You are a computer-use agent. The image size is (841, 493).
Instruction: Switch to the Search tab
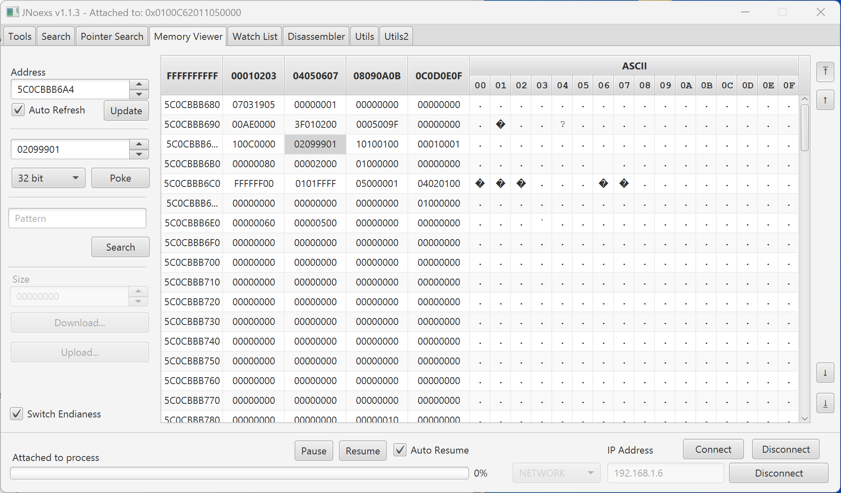pyautogui.click(x=56, y=37)
